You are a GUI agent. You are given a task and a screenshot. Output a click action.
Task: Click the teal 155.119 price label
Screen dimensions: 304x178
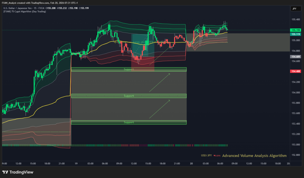(x=296, y=34)
